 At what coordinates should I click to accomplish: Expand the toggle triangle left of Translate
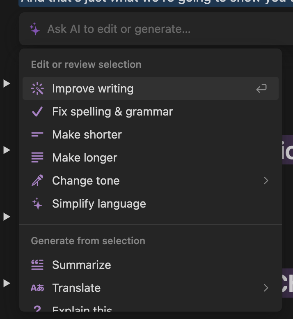[7, 283]
